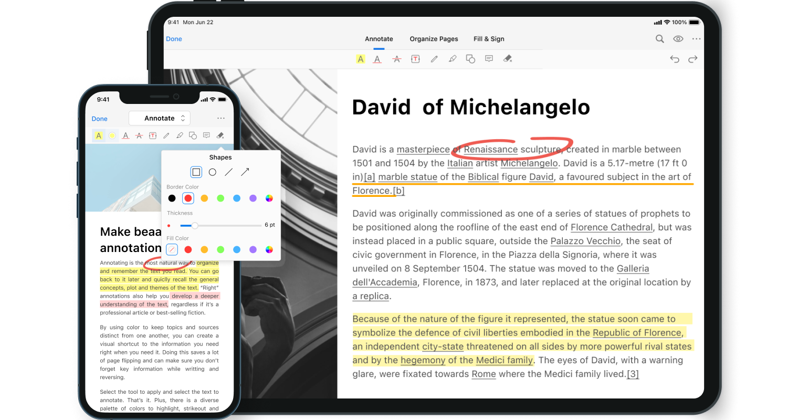Select the circle shape in Shapes panel
The width and height of the screenshot is (798, 420).
(212, 172)
